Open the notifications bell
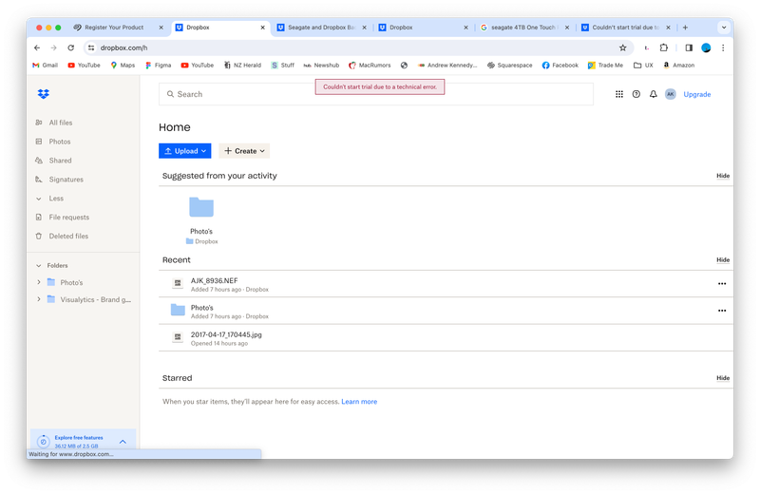This screenshot has width=760, height=494. [x=653, y=94]
